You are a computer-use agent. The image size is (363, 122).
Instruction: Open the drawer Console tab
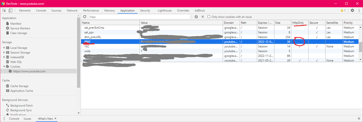(x=14, y=119)
